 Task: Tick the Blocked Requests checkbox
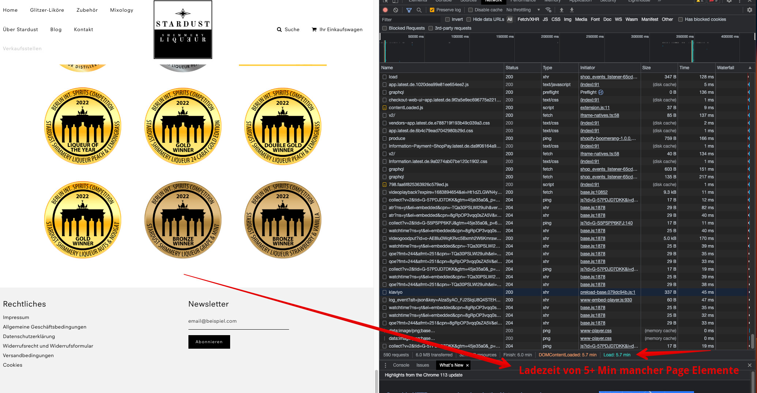click(385, 28)
